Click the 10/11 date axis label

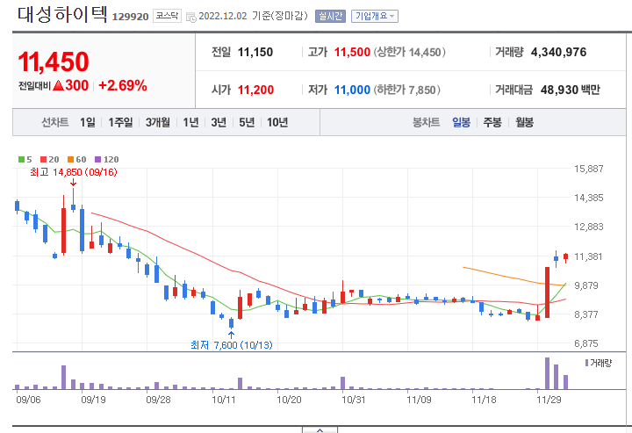click(x=223, y=400)
